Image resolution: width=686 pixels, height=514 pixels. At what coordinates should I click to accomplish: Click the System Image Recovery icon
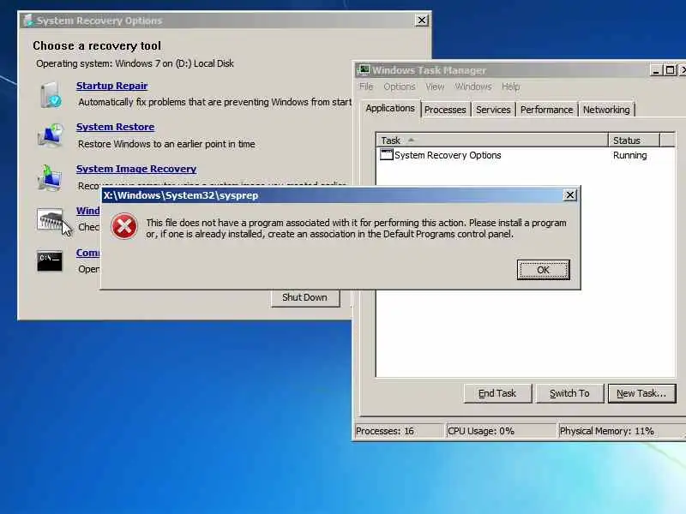[50, 178]
